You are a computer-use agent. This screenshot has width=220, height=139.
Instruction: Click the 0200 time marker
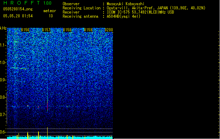pyautogui.click(x=109, y=30)
